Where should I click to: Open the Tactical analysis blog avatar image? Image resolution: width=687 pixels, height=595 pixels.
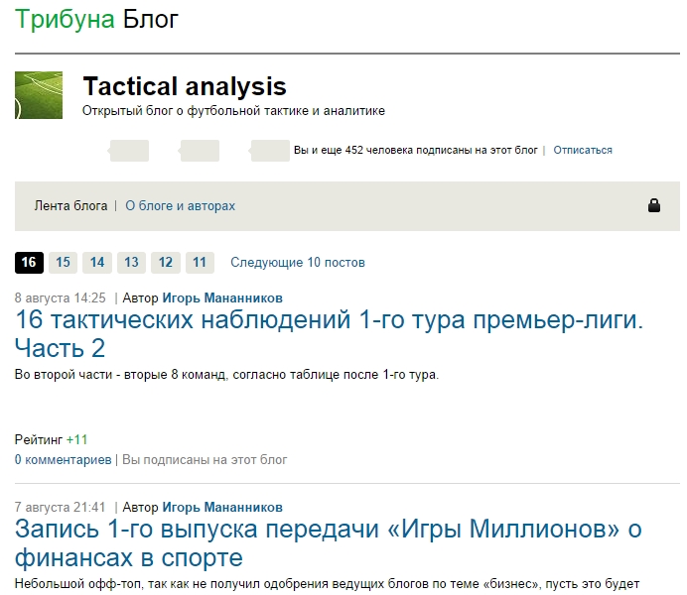[x=39, y=95]
